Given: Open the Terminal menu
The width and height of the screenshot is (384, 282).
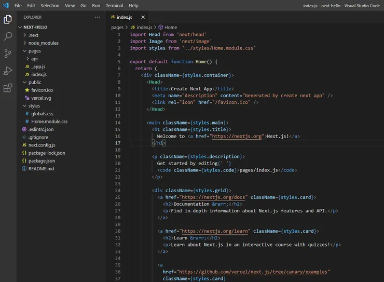Looking at the screenshot, I should [114, 5].
